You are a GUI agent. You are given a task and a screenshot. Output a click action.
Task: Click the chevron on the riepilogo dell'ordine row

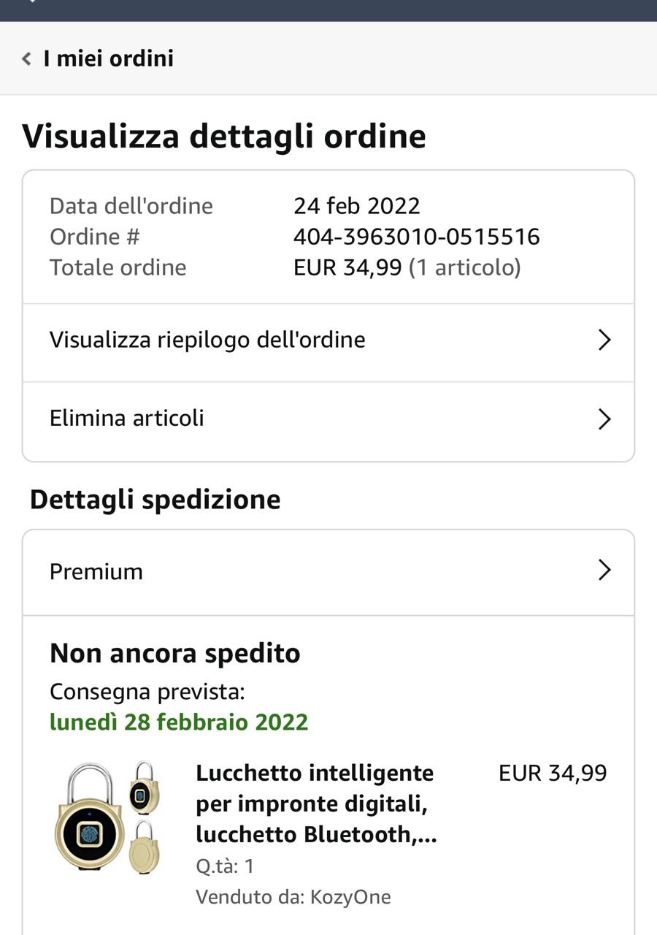click(604, 340)
